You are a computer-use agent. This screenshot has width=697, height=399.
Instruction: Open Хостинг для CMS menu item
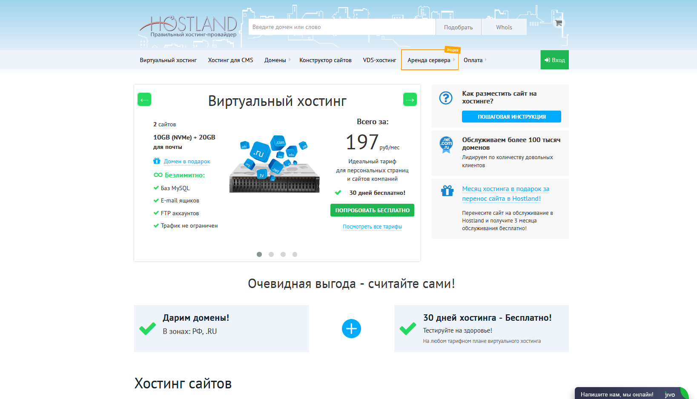pos(230,60)
